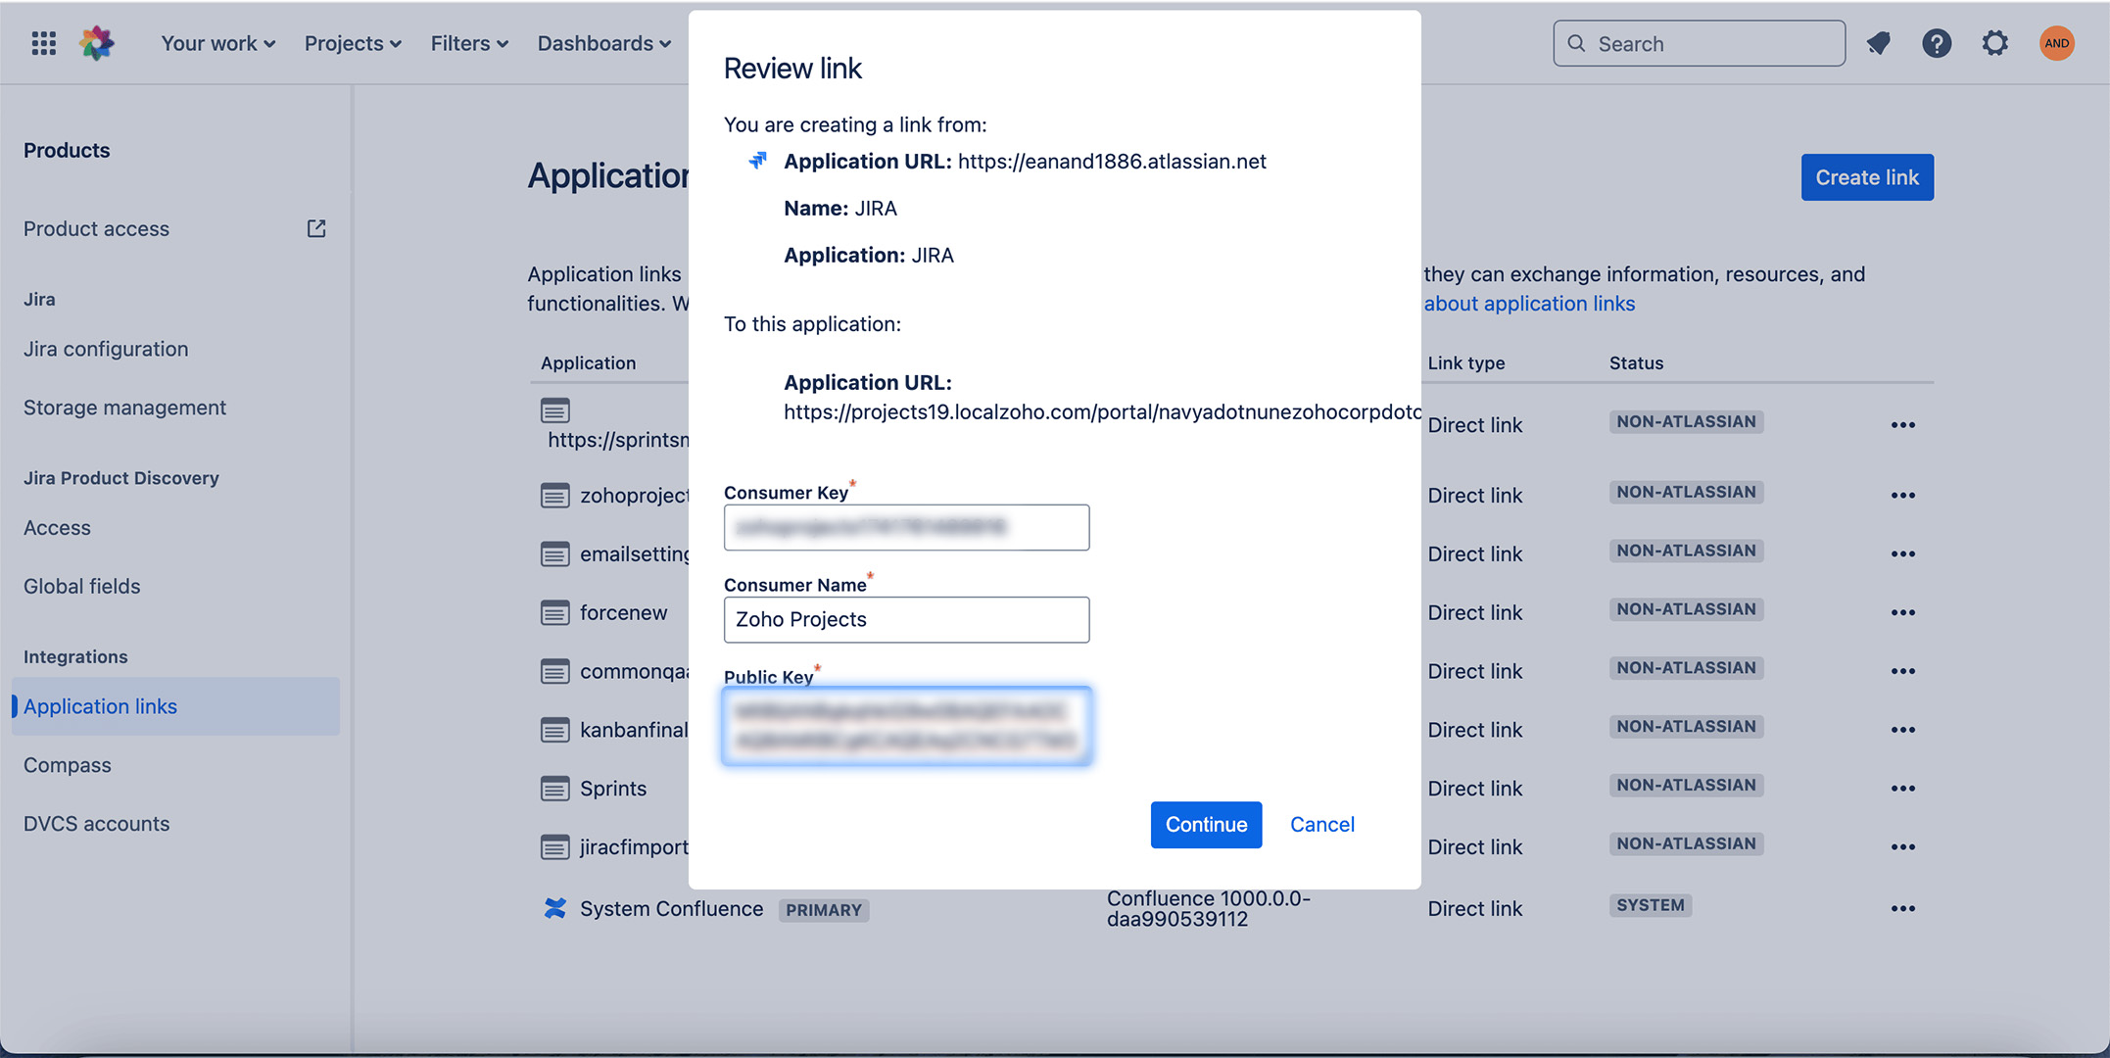Open the app switcher grid icon
2110x1058 pixels.
[43, 43]
